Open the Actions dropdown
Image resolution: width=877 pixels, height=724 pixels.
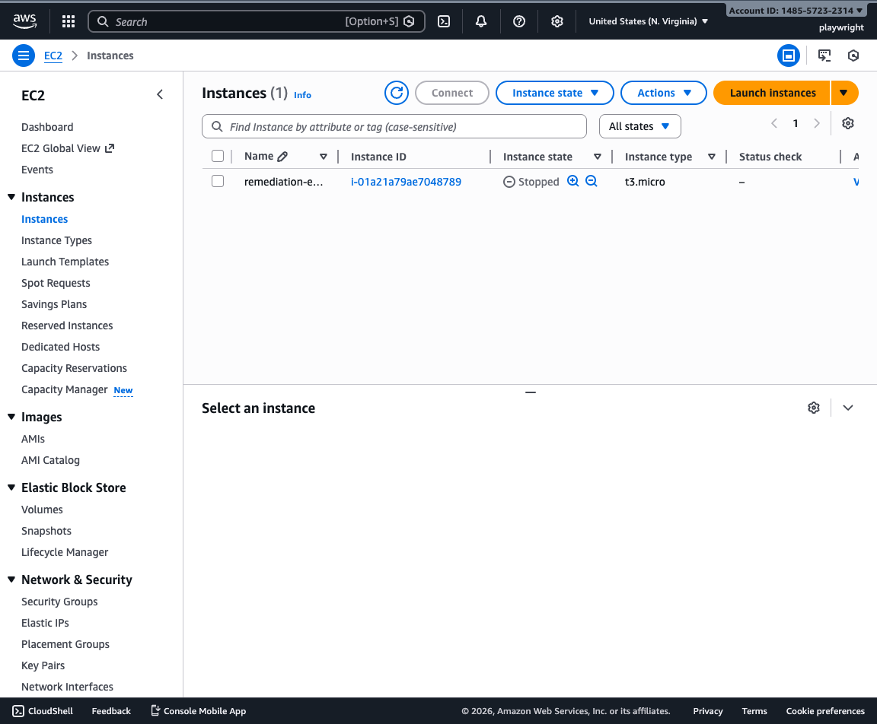coord(663,92)
